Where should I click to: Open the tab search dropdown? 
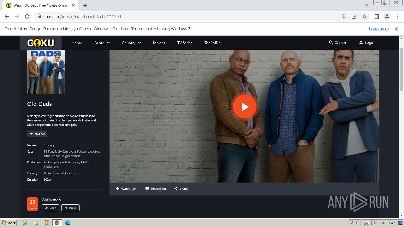(366, 5)
